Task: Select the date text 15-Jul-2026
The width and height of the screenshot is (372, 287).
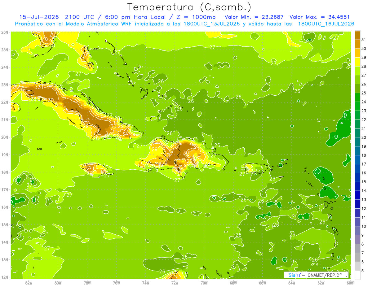Action: (39, 17)
